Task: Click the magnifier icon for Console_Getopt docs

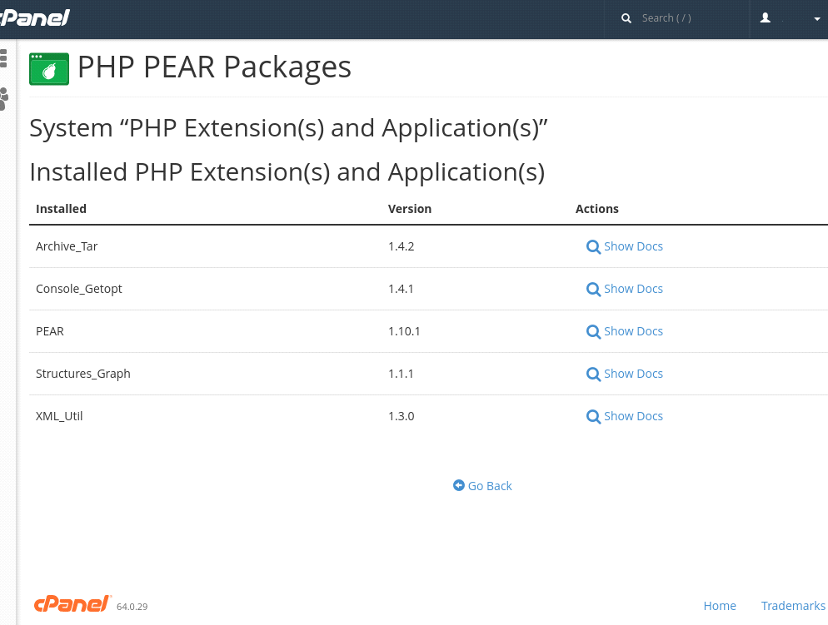Action: [593, 290]
